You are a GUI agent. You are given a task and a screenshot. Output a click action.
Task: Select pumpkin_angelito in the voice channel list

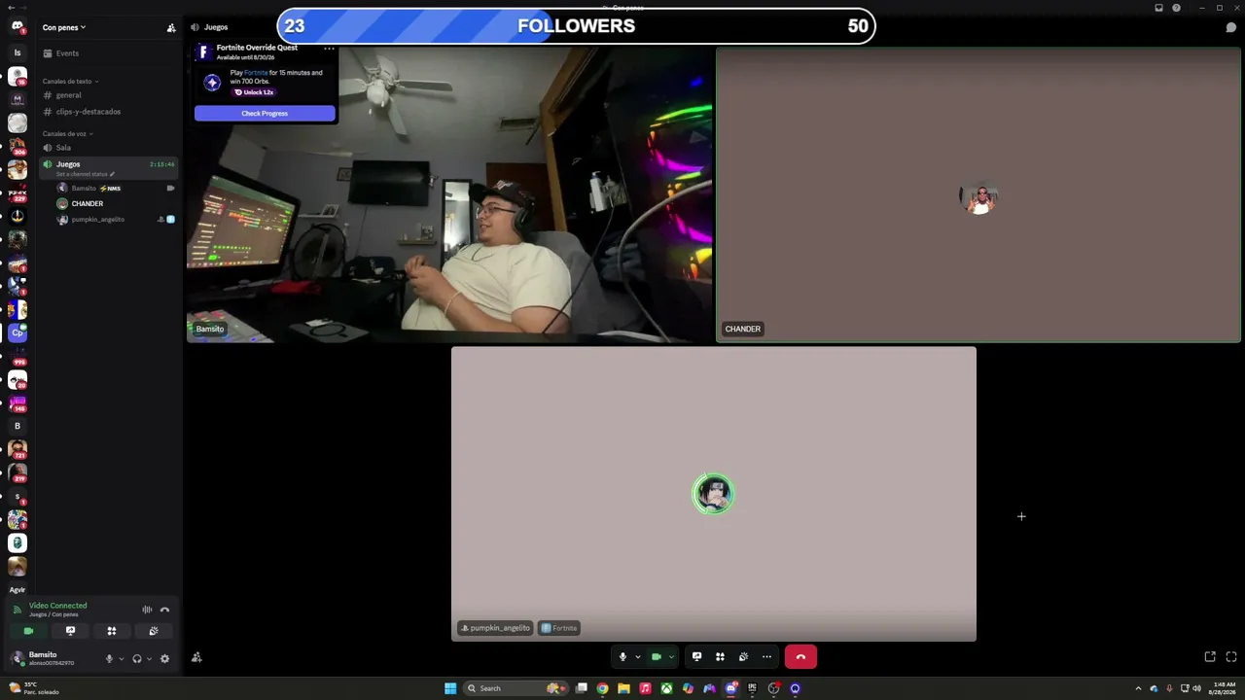point(115,220)
